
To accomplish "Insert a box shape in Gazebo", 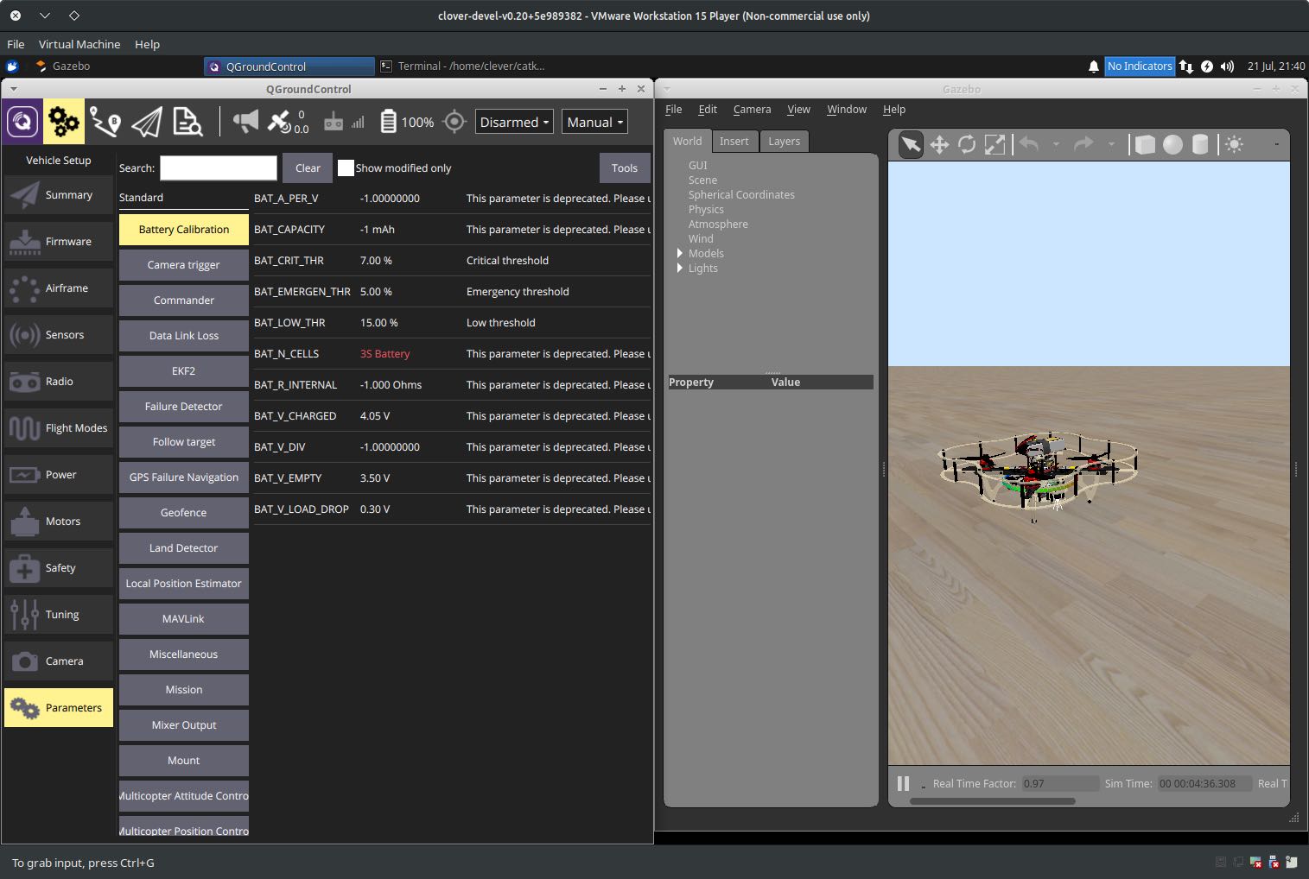I will (x=1145, y=145).
